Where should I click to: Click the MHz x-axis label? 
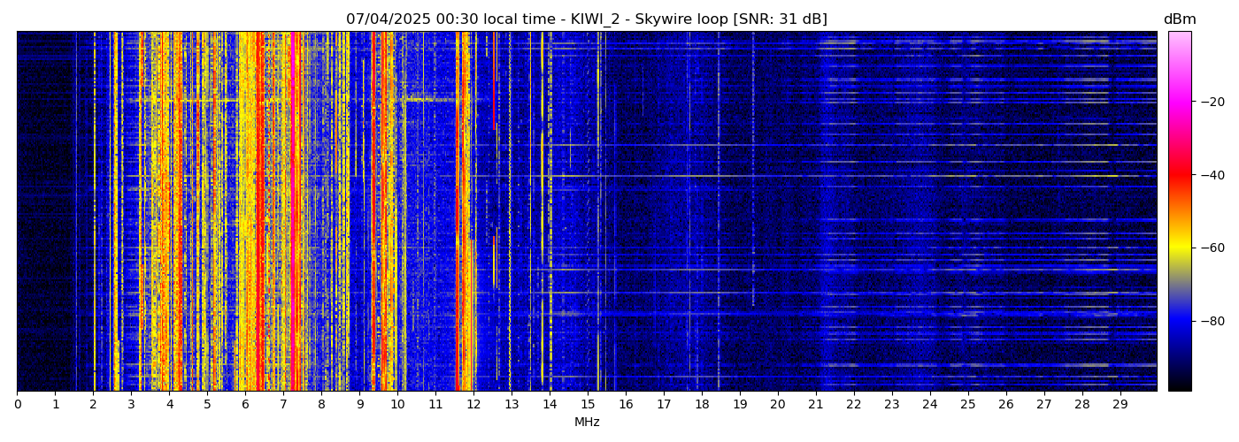tap(587, 423)
